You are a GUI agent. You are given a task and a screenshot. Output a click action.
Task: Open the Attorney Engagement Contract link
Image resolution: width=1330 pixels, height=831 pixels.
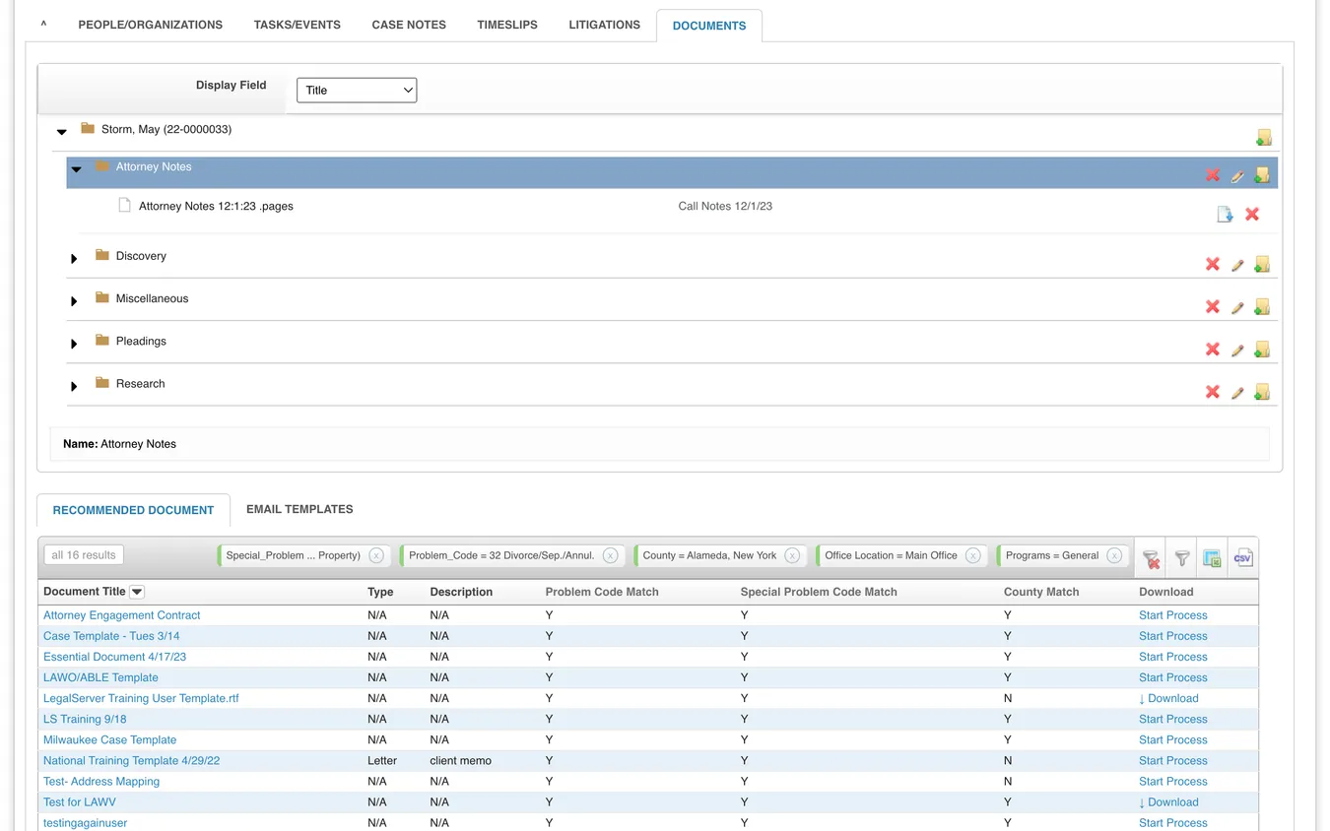click(122, 615)
